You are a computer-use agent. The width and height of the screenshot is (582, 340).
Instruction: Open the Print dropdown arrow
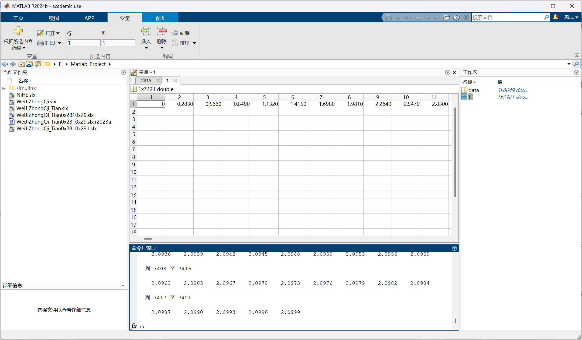(60, 43)
